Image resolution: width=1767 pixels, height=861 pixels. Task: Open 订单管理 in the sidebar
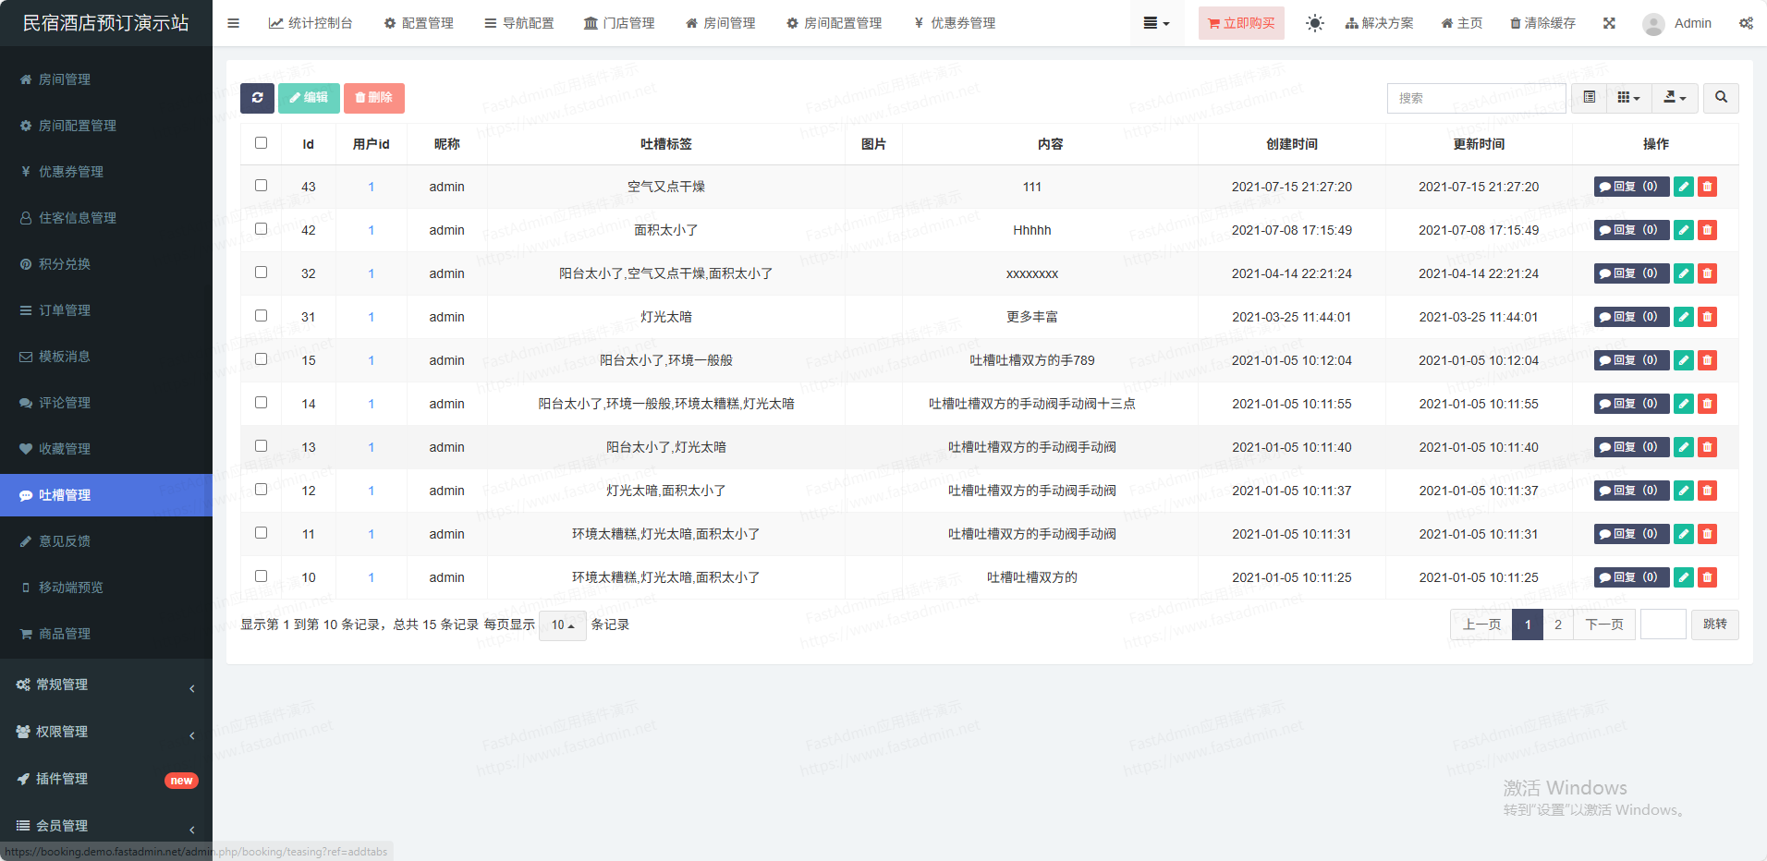65,310
